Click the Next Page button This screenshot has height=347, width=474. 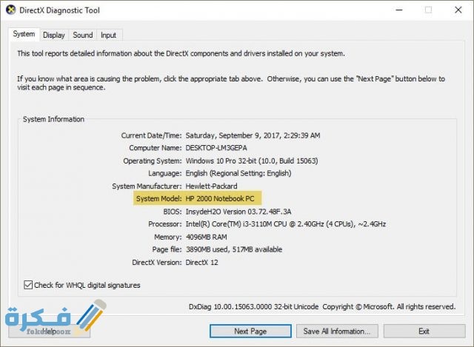tap(251, 331)
